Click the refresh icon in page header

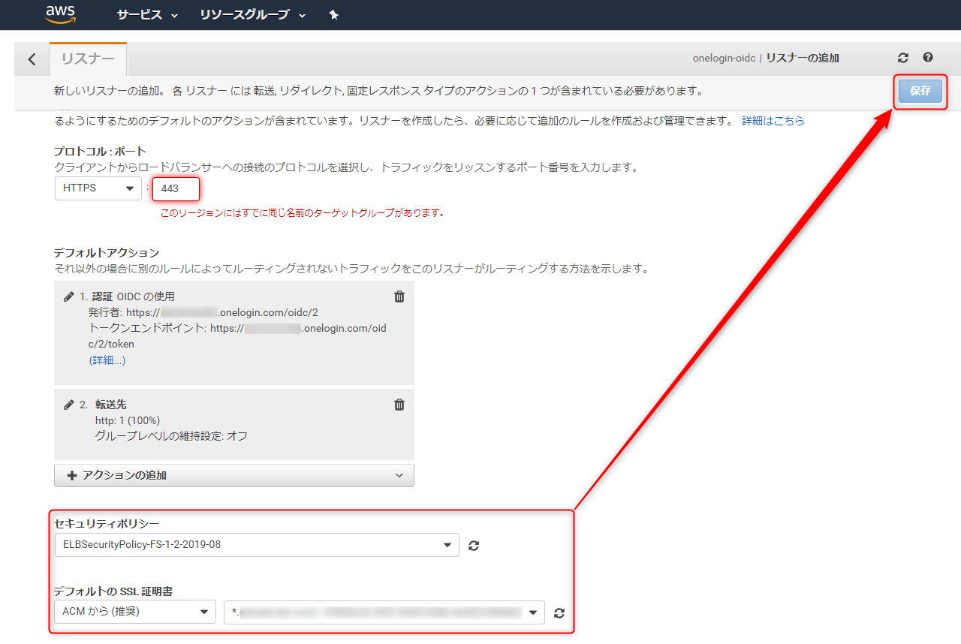903,58
